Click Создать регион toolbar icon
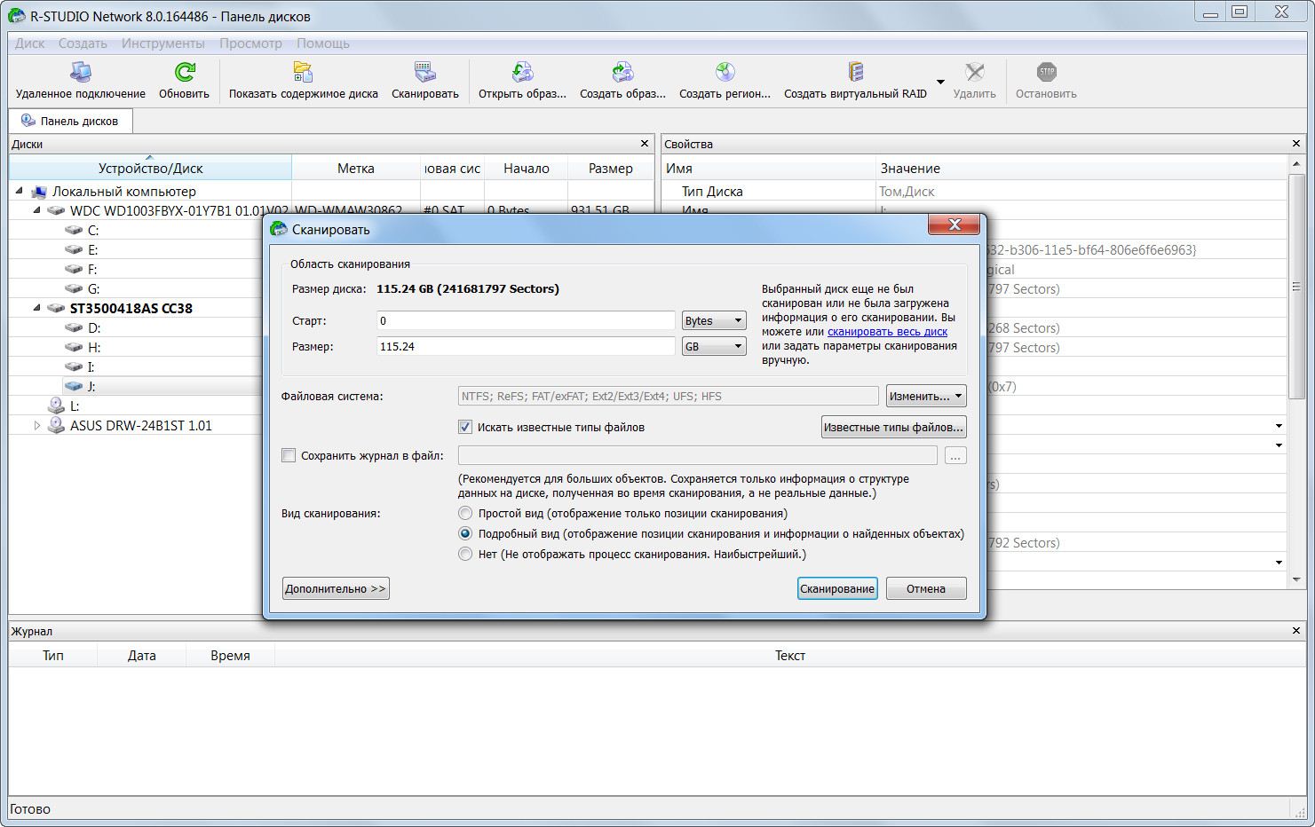 (725, 72)
